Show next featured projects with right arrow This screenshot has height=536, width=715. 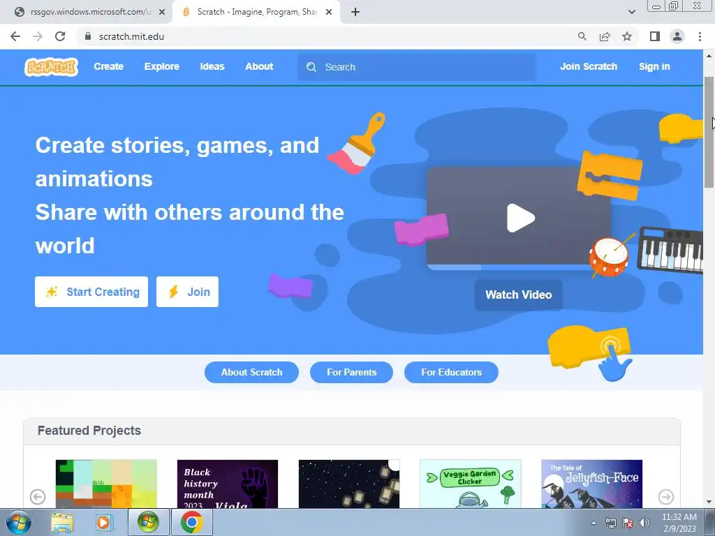(665, 496)
